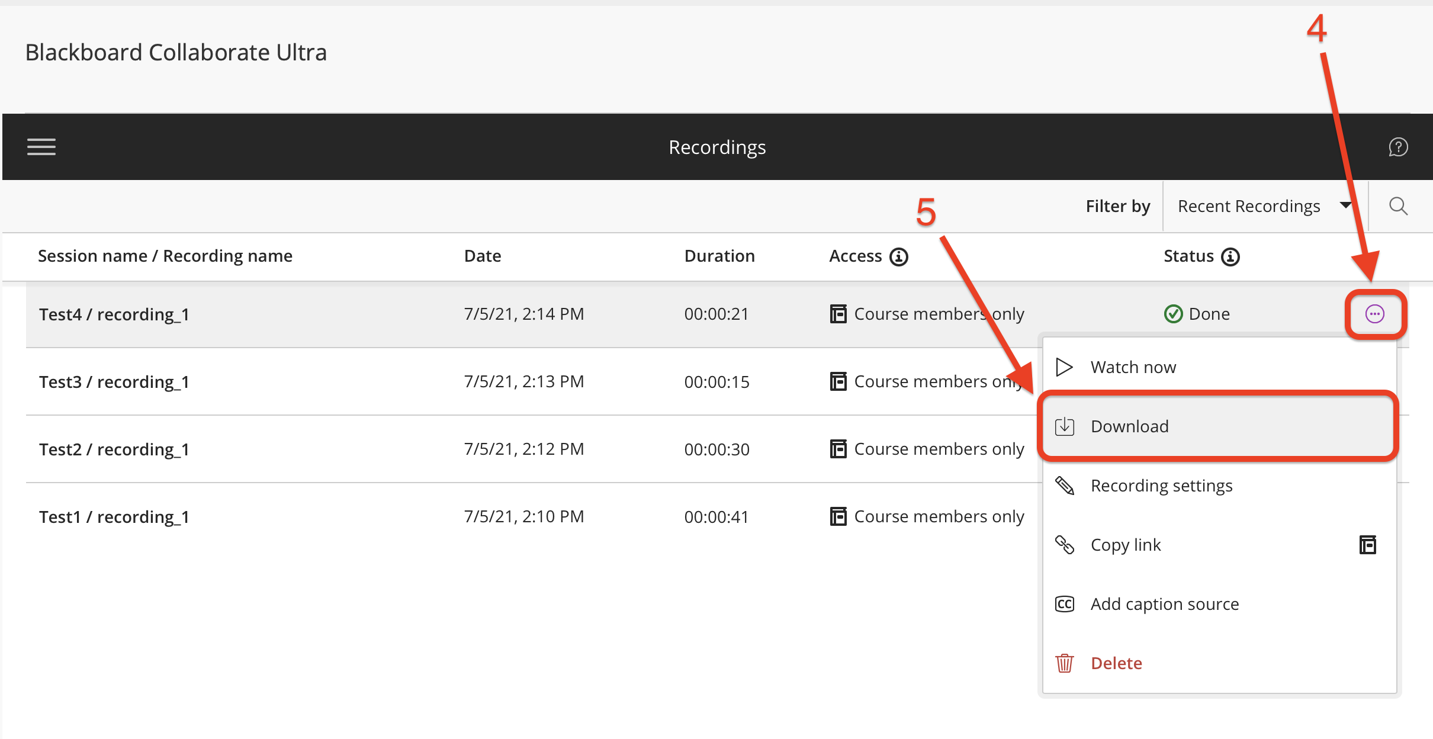Image resolution: width=1433 pixels, height=739 pixels.
Task: Click the access icon in Test3 row
Action: tap(838, 381)
